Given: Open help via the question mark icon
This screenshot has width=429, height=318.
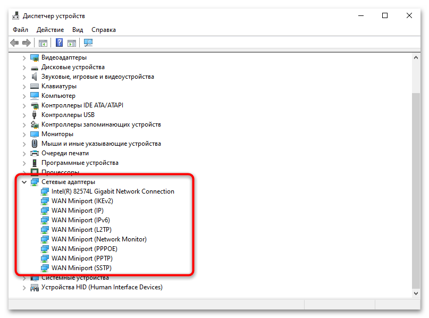Looking at the screenshot, I should point(59,43).
